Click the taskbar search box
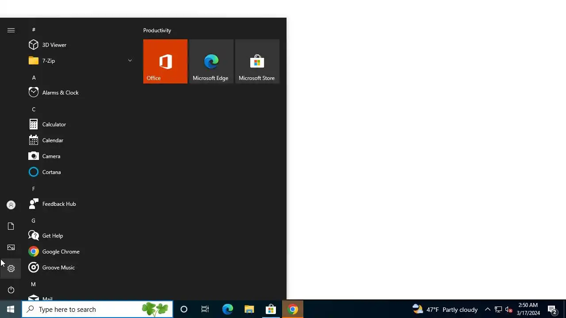Screen dimensions: 566x318 [97, 309]
